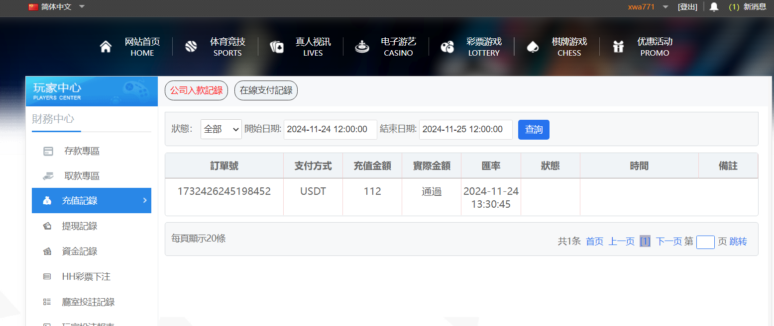Open PROMO via the gift box icon

coord(618,46)
